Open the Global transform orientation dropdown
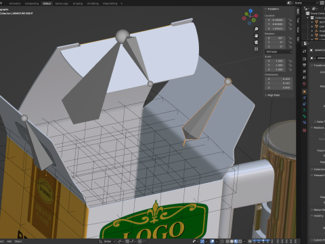This screenshot has height=244, width=325. 107,241
